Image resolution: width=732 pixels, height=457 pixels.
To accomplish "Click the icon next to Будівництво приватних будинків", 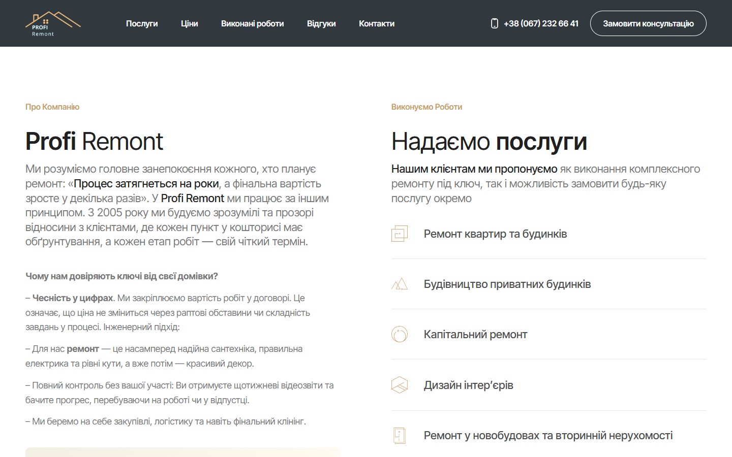I will point(400,284).
